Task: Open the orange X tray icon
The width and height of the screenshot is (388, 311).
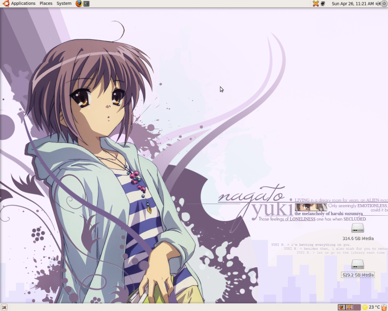Action: coord(316,3)
